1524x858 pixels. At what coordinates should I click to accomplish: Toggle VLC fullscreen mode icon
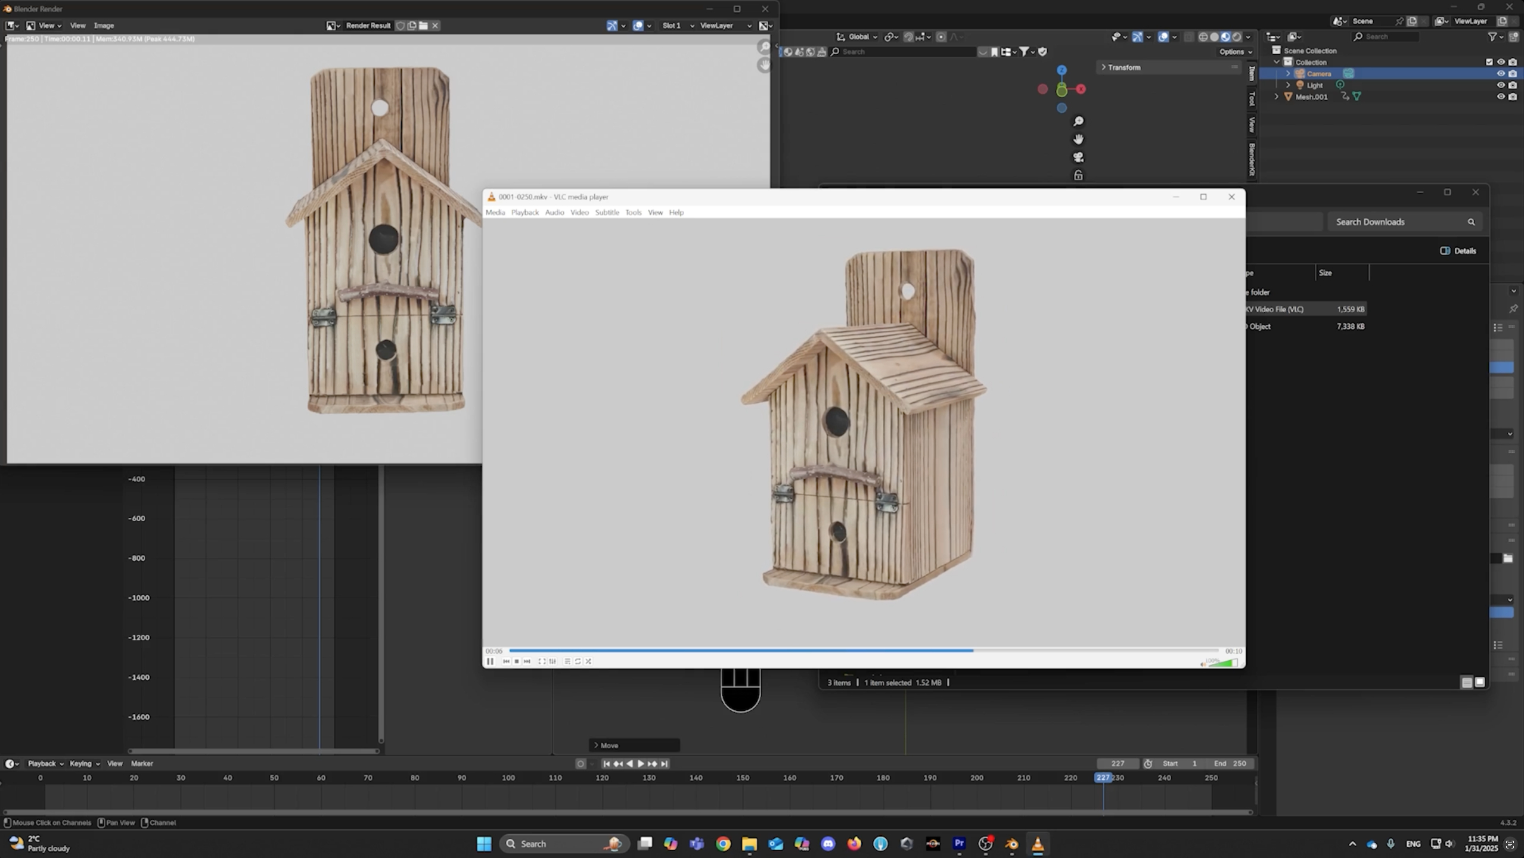pyautogui.click(x=541, y=661)
